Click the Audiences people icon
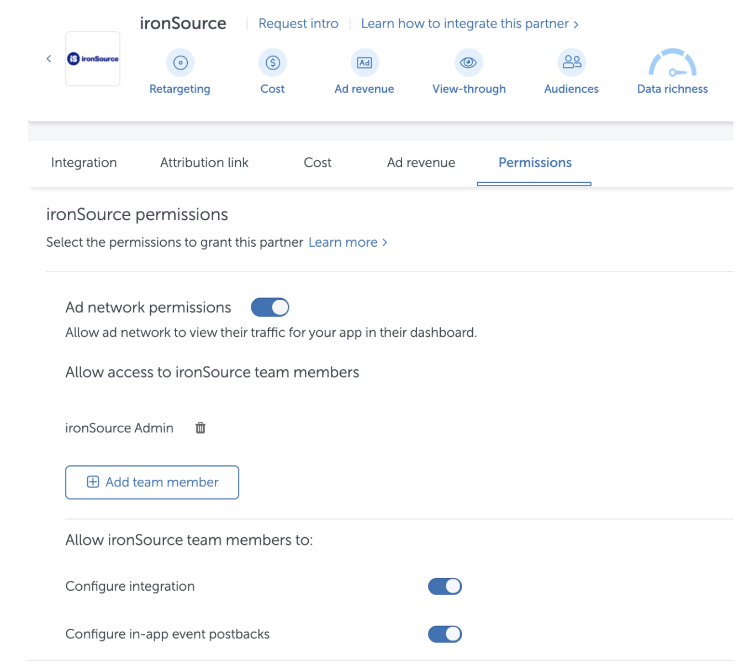739x668 pixels. click(x=571, y=62)
